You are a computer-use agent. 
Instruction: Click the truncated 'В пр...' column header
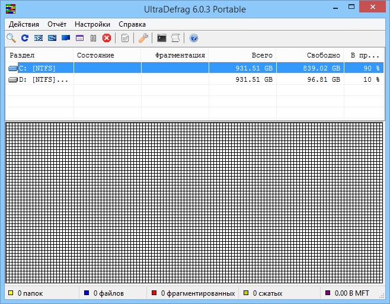coord(364,55)
